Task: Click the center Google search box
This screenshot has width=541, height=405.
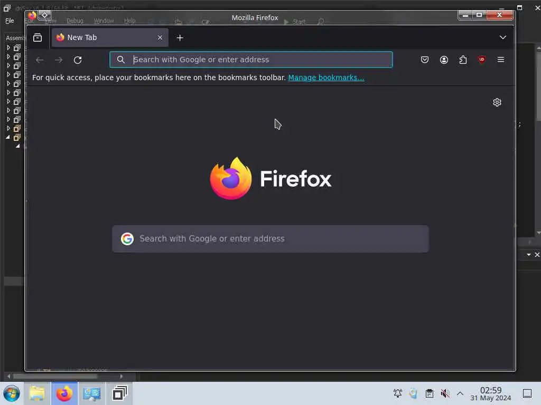Action: point(270,239)
